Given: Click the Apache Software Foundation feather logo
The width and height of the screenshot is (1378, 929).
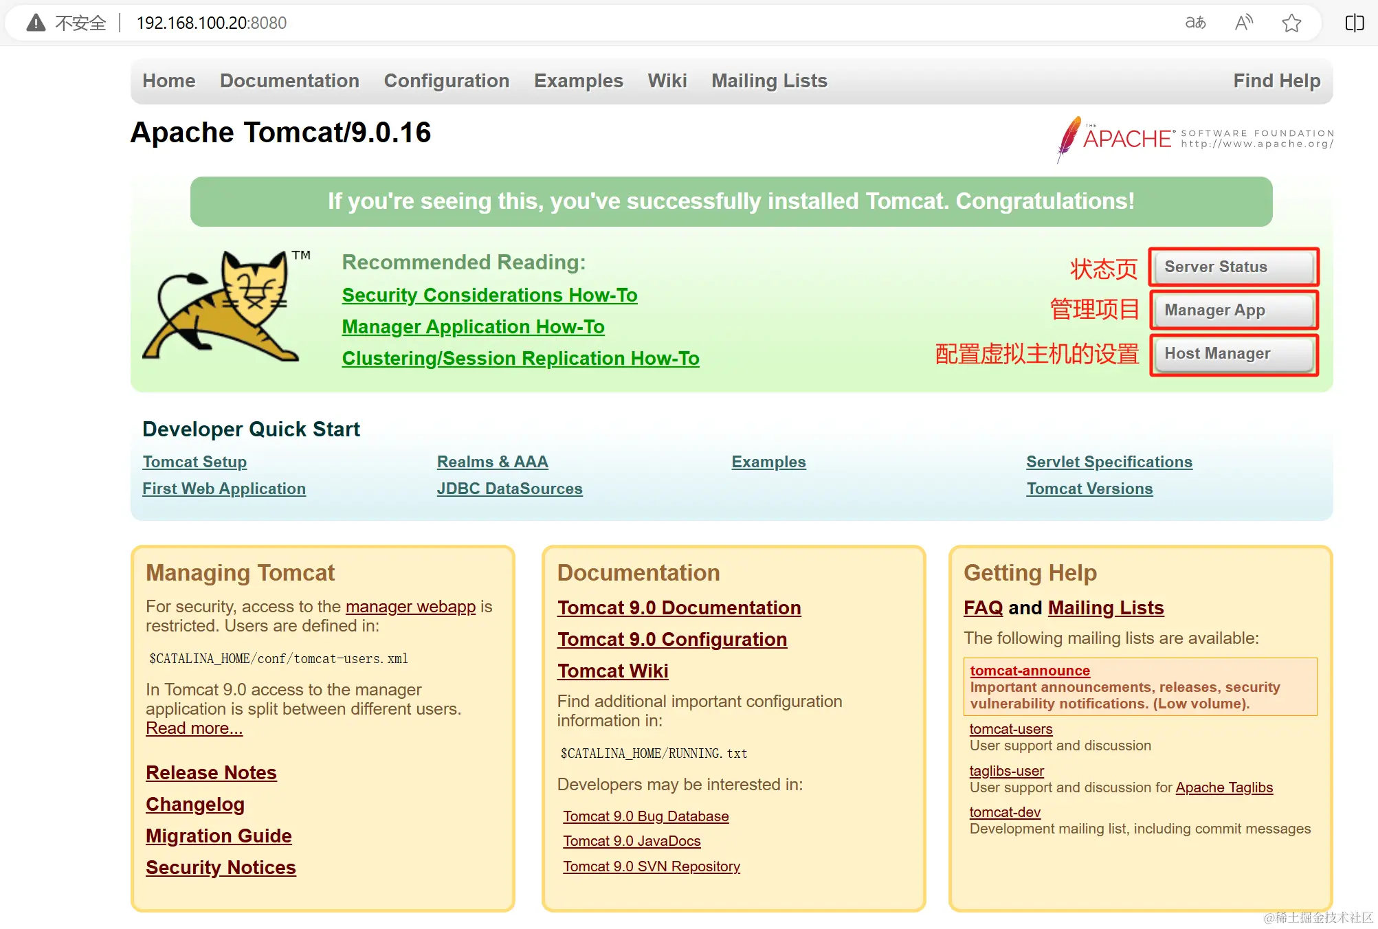Looking at the screenshot, I should coord(1194,139).
